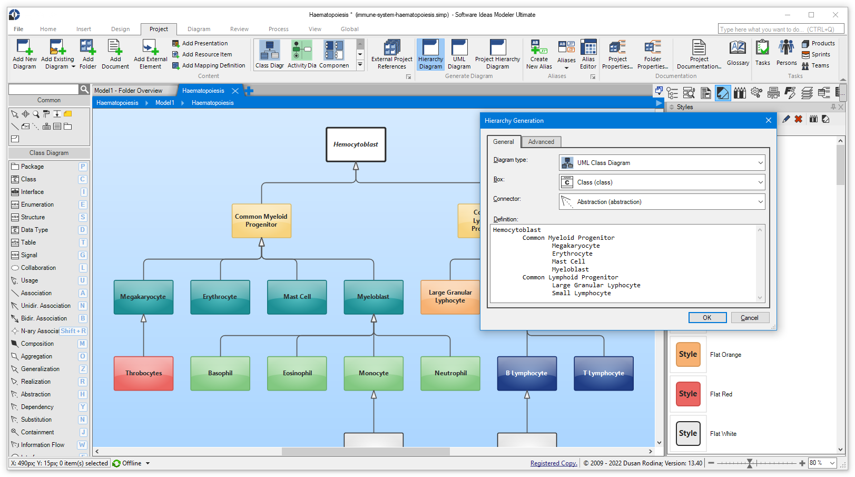Click Add Existing Diagram icon
The width and height of the screenshot is (855, 477).
(x=57, y=47)
